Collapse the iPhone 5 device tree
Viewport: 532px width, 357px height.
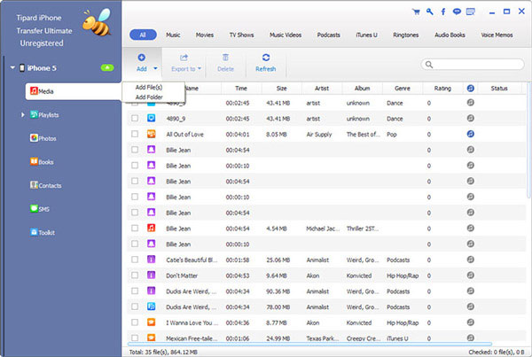tap(11, 68)
